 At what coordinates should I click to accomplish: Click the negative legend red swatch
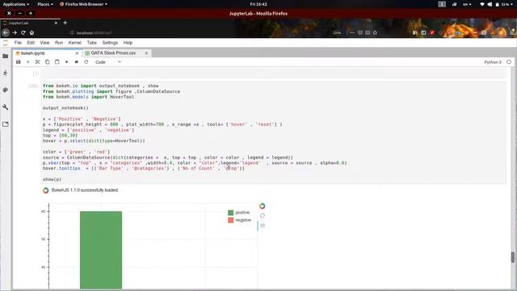230,220
